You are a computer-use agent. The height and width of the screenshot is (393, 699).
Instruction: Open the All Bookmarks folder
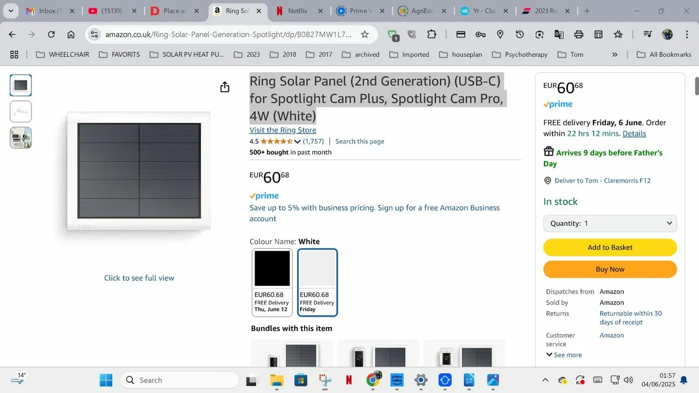(663, 54)
